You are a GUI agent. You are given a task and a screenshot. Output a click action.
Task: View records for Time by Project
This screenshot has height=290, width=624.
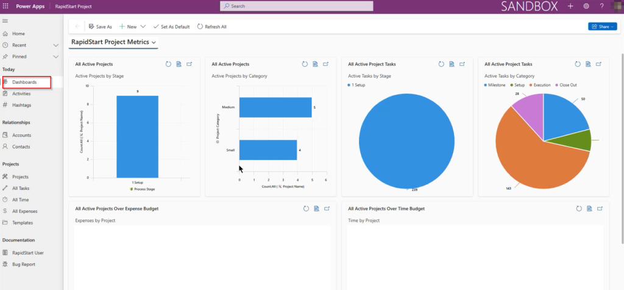[x=589, y=209]
